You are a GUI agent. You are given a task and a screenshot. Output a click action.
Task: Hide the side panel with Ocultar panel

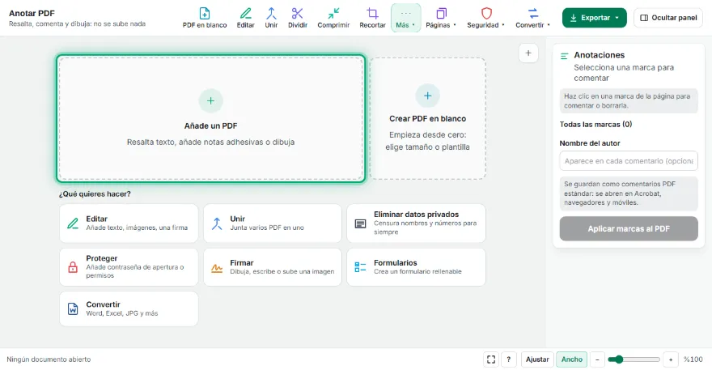pos(668,18)
